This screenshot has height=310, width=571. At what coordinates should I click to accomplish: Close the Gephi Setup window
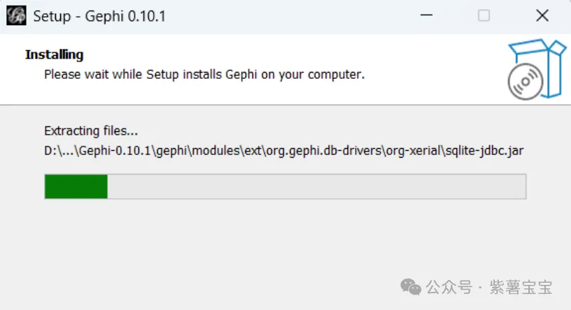(542, 16)
